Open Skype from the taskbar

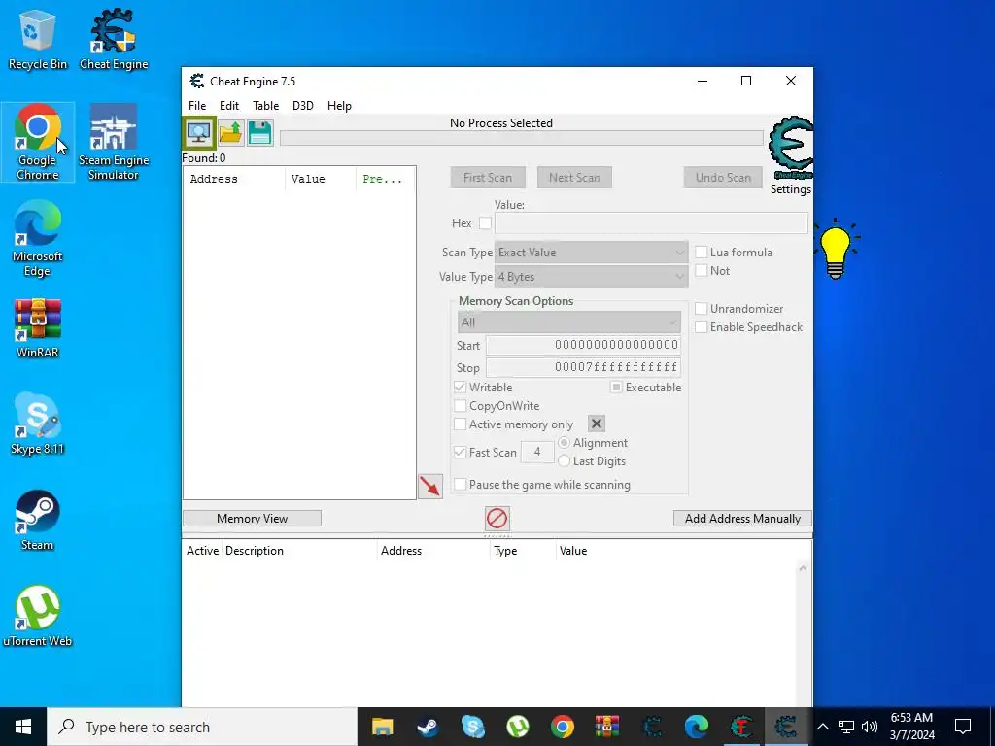[473, 727]
